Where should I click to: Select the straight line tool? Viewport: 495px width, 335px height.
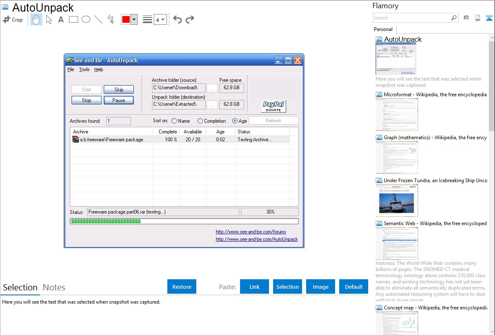(x=98, y=19)
